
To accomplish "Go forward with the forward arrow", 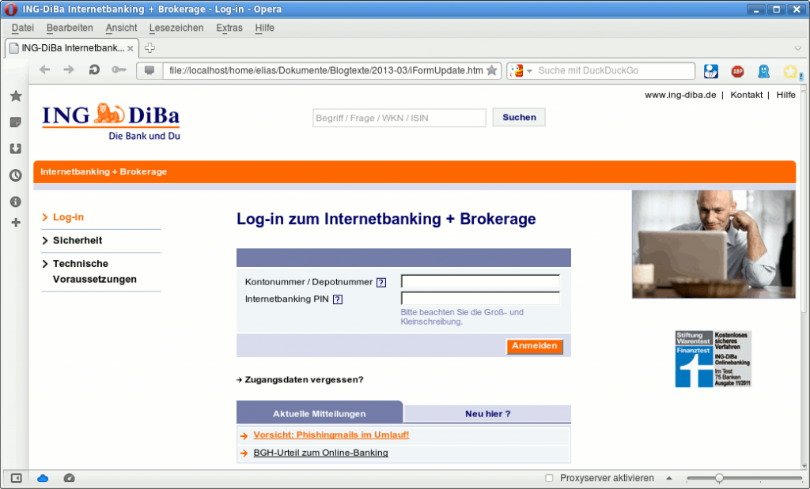I will (69, 70).
